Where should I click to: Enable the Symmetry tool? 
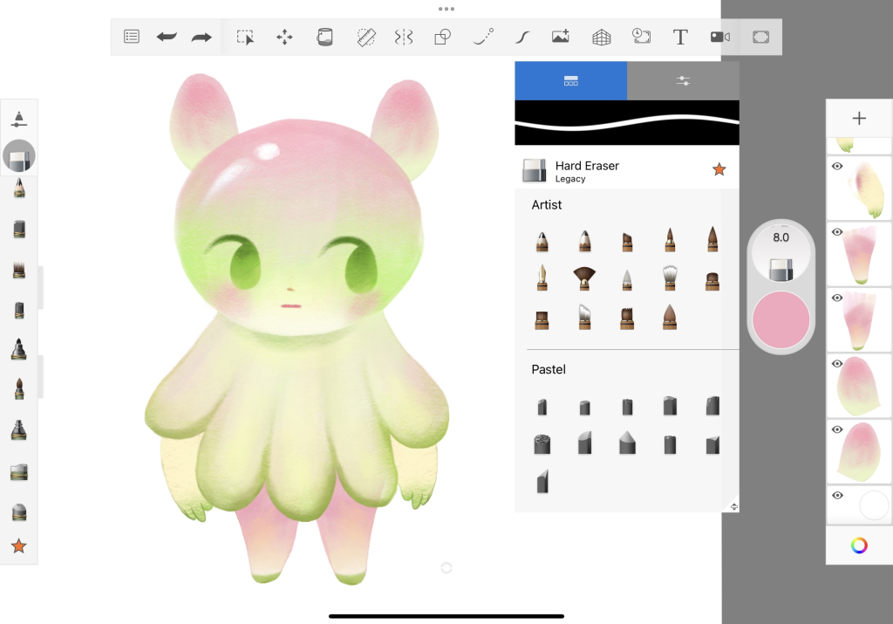404,38
